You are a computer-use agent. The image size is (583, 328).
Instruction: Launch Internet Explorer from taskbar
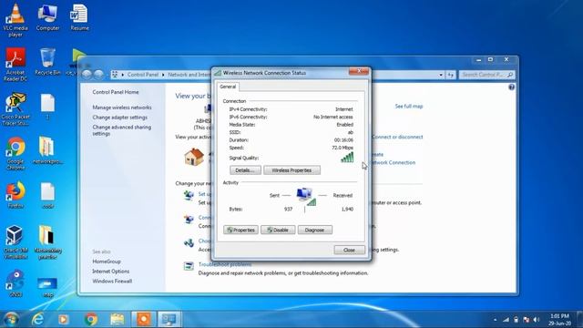click(x=37, y=319)
